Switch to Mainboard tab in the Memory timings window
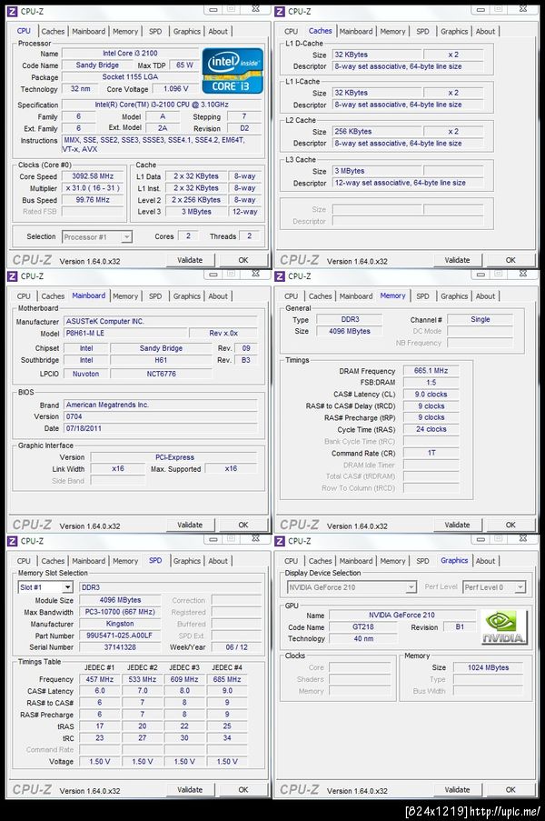 356,296
